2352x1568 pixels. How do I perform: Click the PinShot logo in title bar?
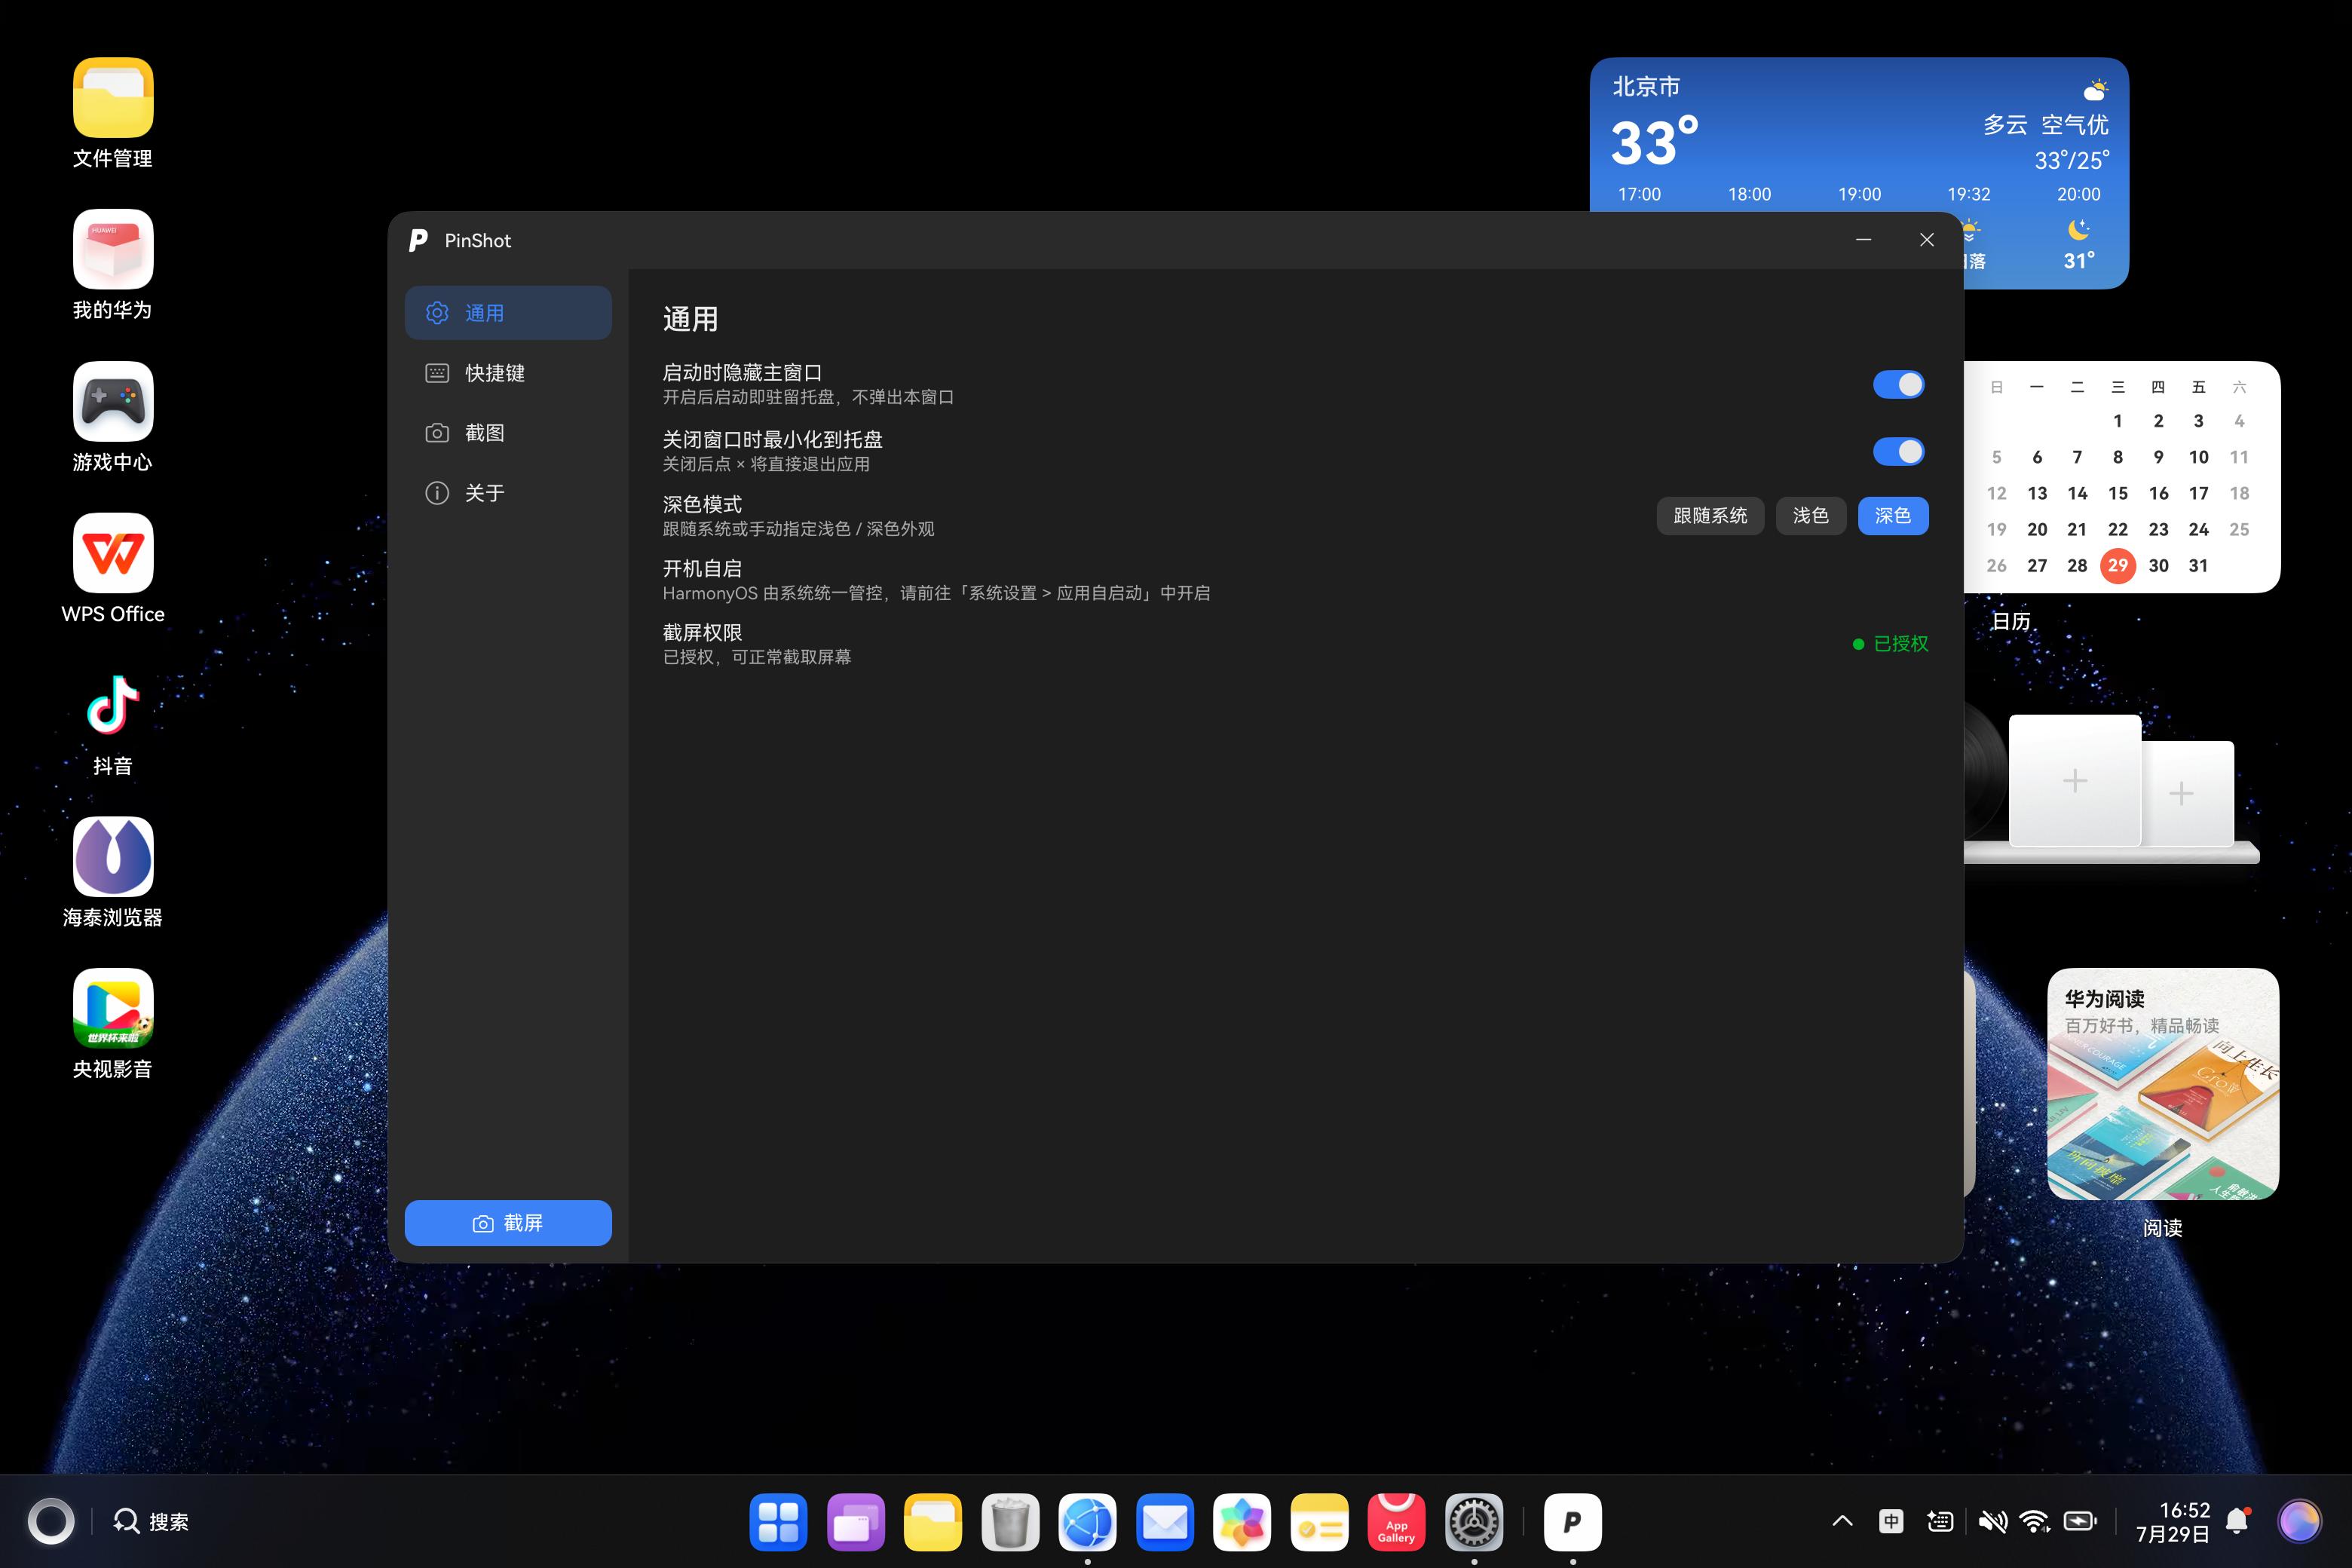click(418, 240)
